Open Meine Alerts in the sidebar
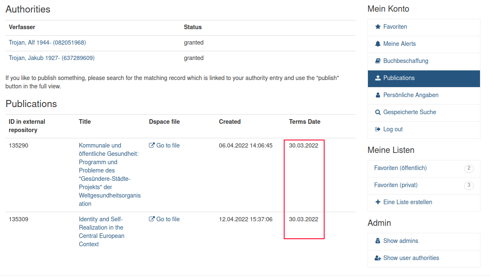This screenshot has width=490, height=280. tap(424, 44)
